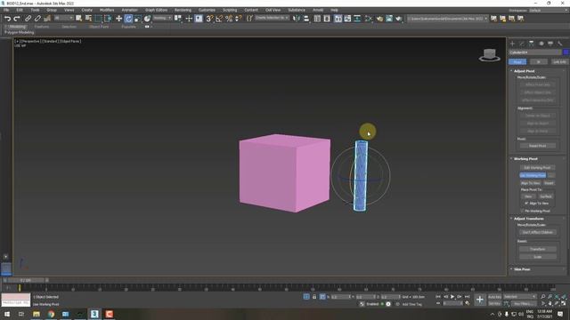Switch to the Display command panel tab
This screenshot has height=320, width=570.
550,44
